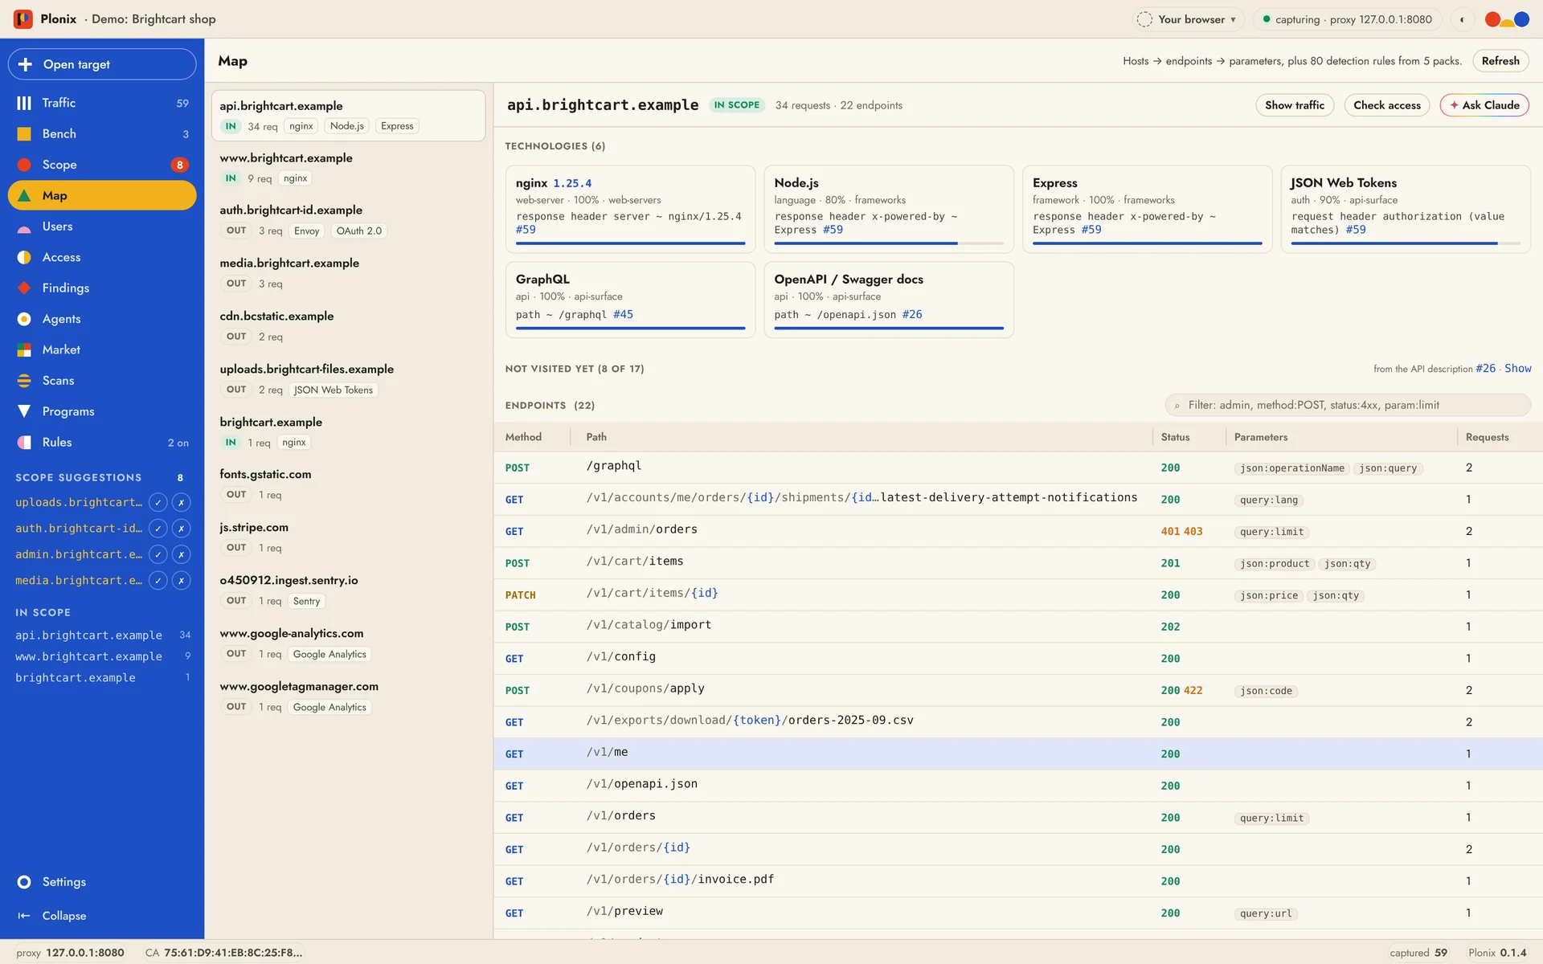Open rule link #26 in OpenAPI card
The image size is (1543, 964).
pyautogui.click(x=912, y=314)
